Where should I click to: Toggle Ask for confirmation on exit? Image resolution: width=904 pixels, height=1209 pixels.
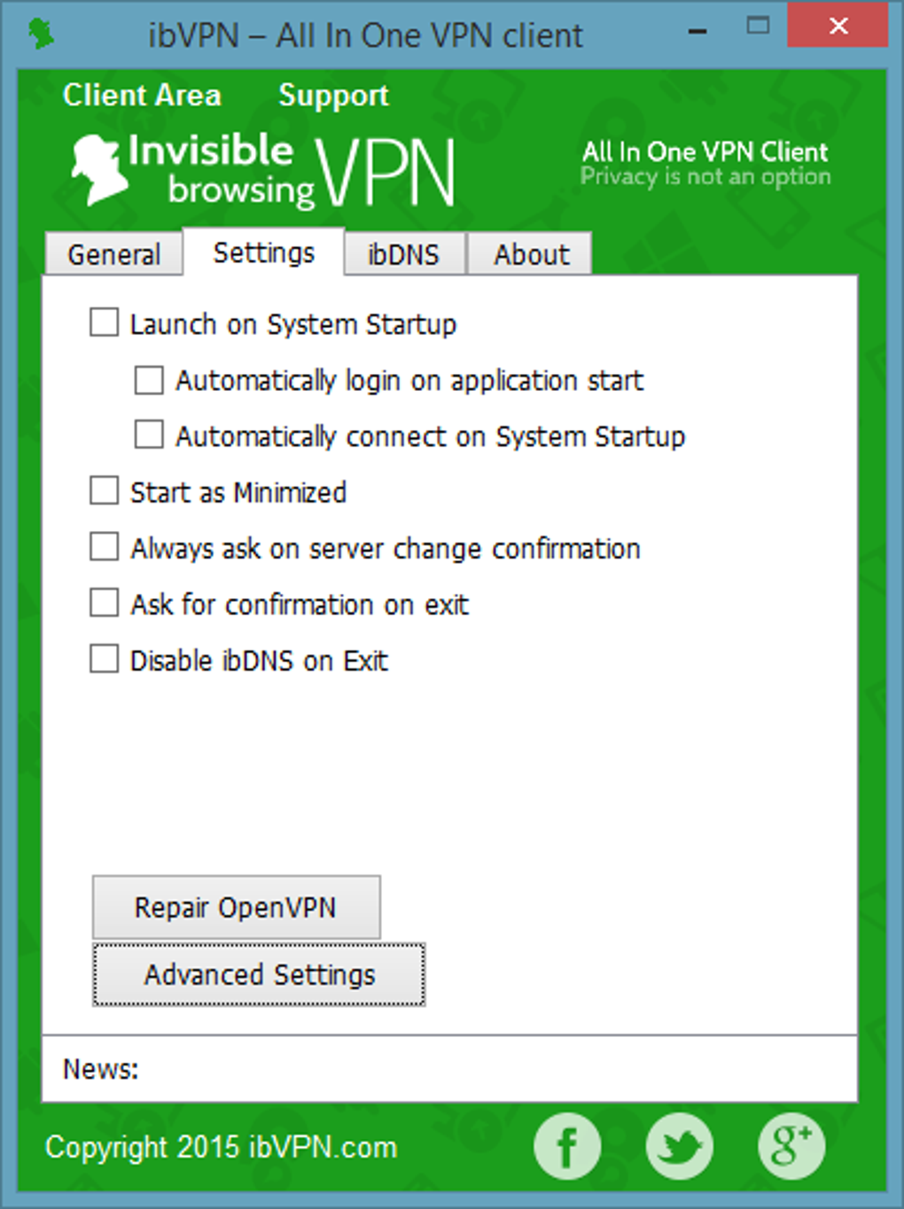point(105,604)
